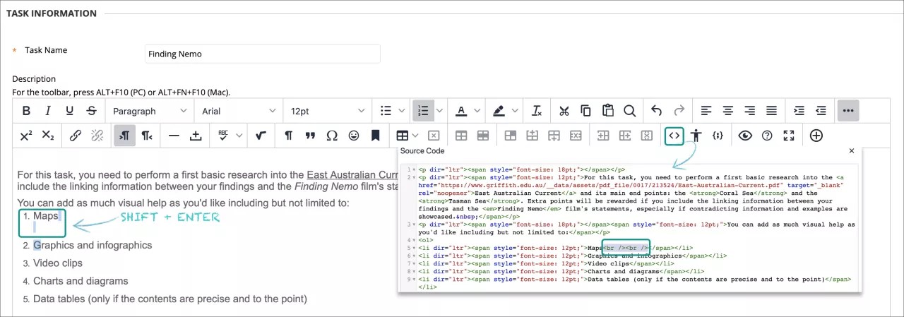Open the Source Code editor button
Viewport: 904px width, 317px height.
[674, 136]
